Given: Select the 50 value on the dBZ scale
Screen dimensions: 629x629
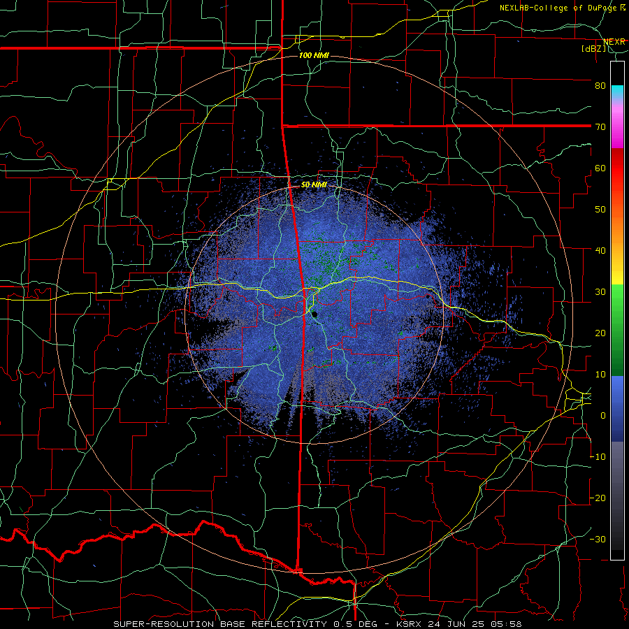Looking at the screenshot, I should [x=600, y=210].
